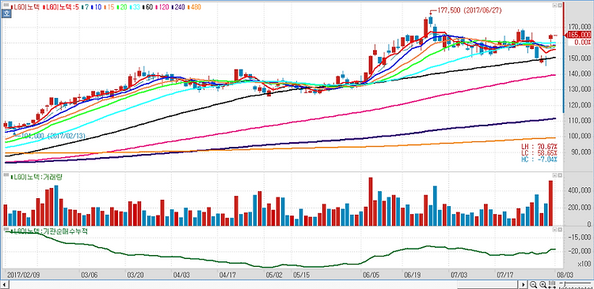Collapse the volume pane small button
Image resolution: width=594 pixels, height=289 pixels.
pos(554,175)
